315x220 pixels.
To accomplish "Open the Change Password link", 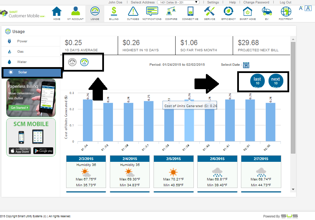I will point(256,2).
